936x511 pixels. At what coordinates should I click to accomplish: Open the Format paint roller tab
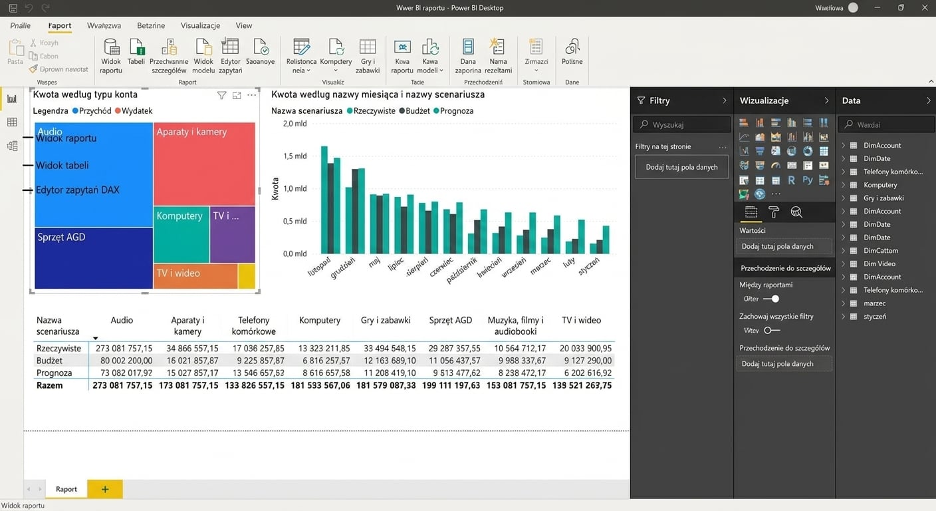(774, 212)
